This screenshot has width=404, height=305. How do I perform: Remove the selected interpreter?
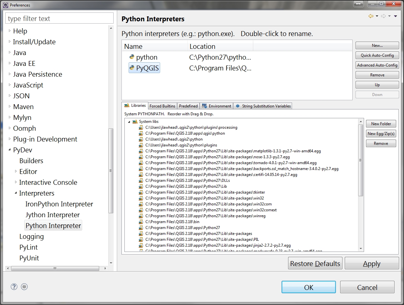tap(377, 75)
